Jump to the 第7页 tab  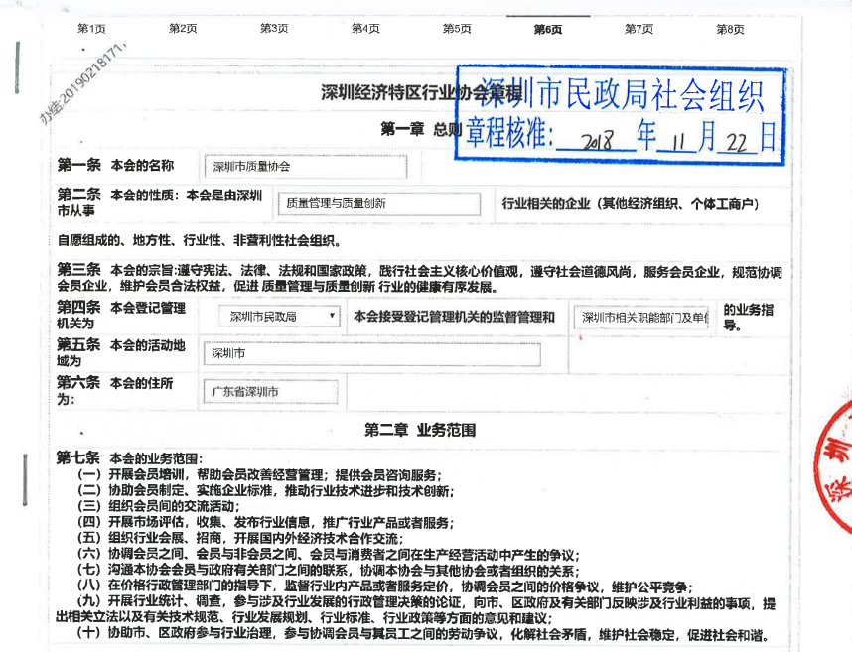point(639,29)
